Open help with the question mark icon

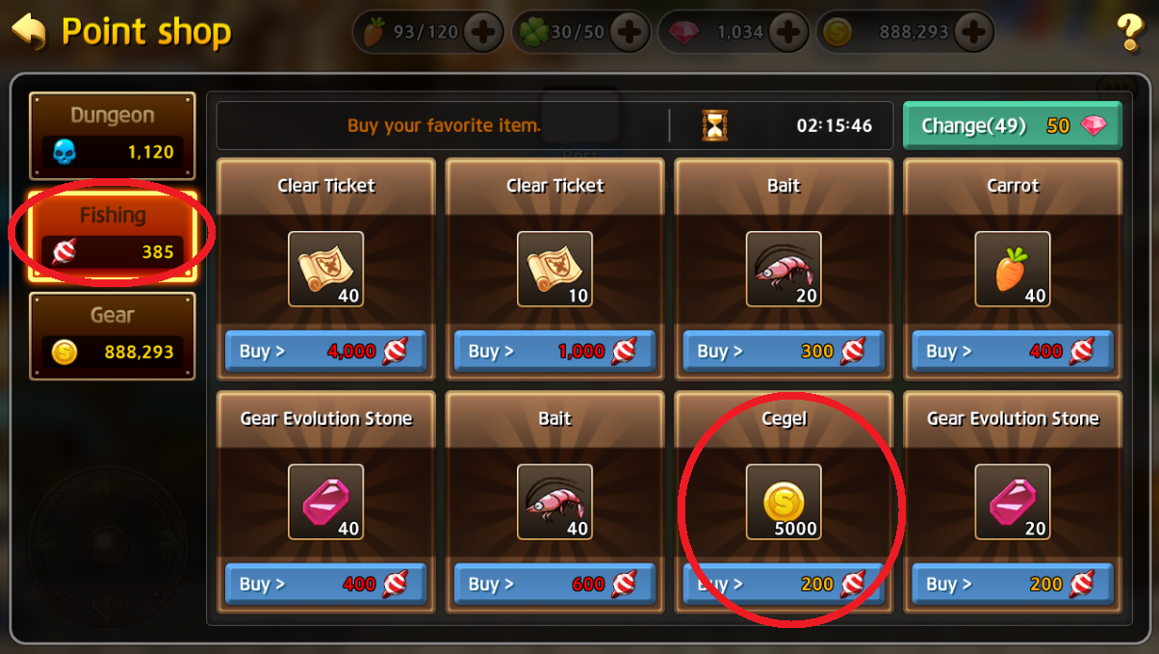pos(1129,33)
